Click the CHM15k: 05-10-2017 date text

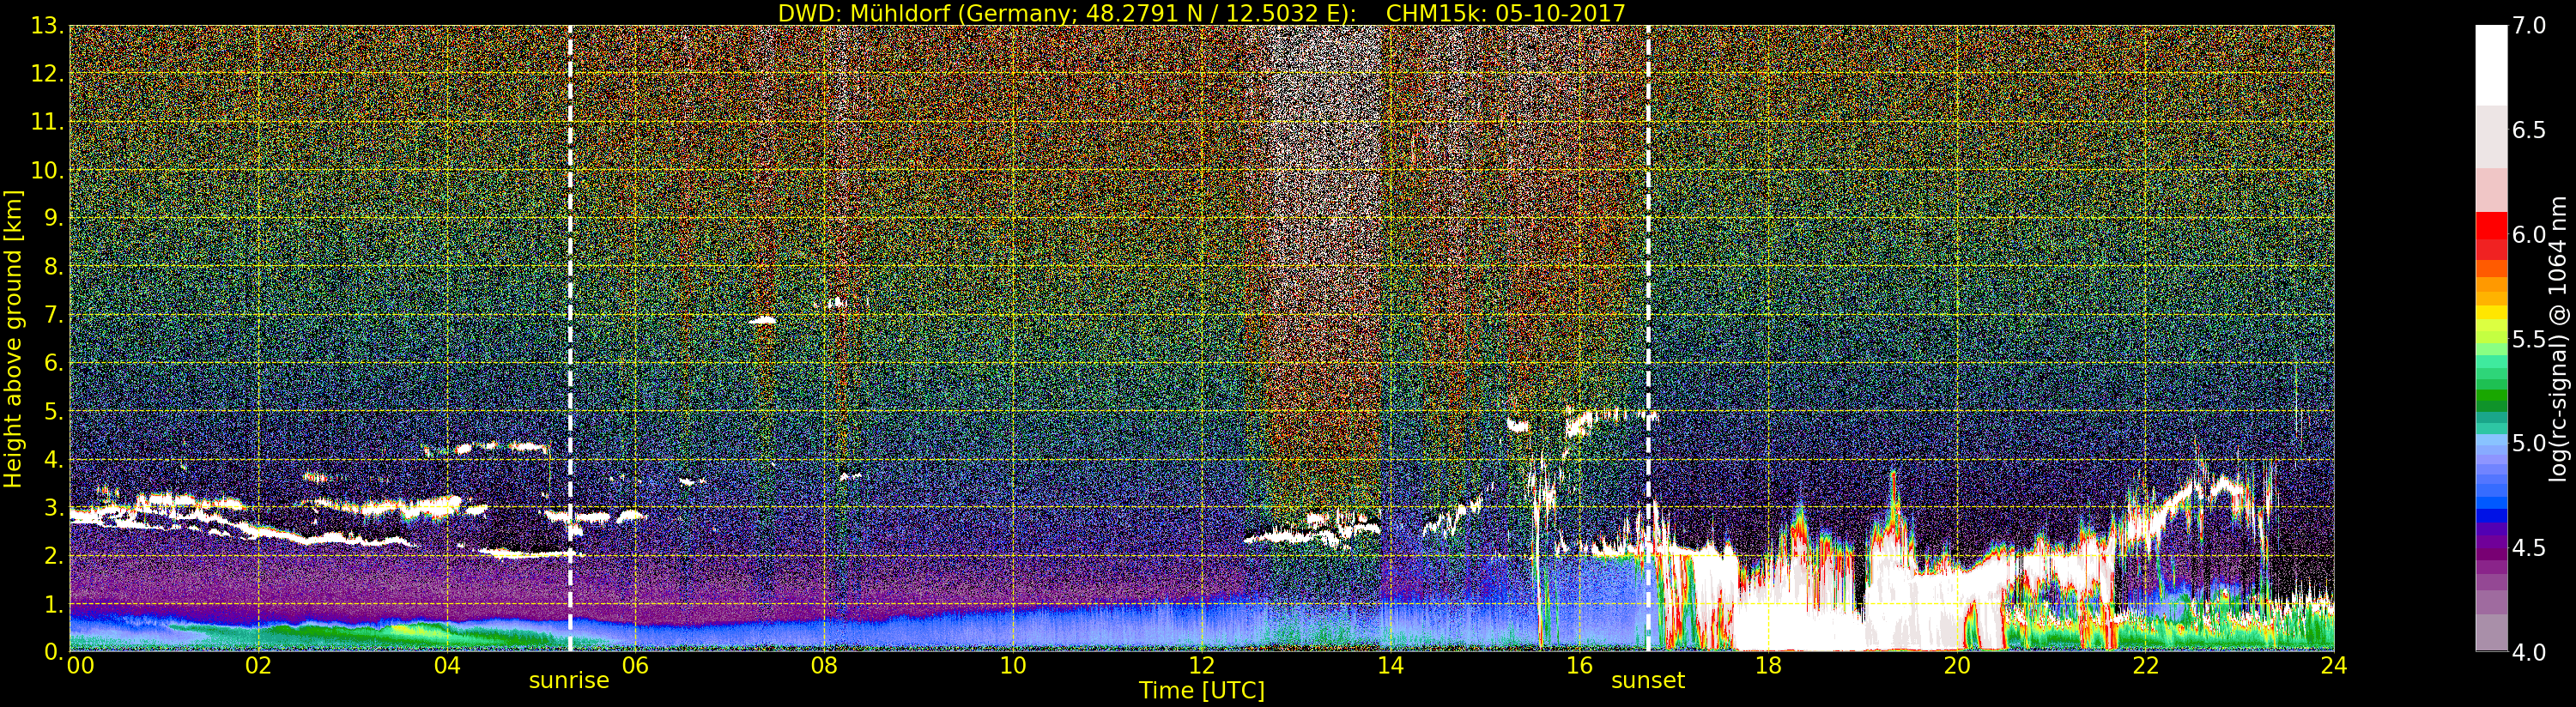1505,13
